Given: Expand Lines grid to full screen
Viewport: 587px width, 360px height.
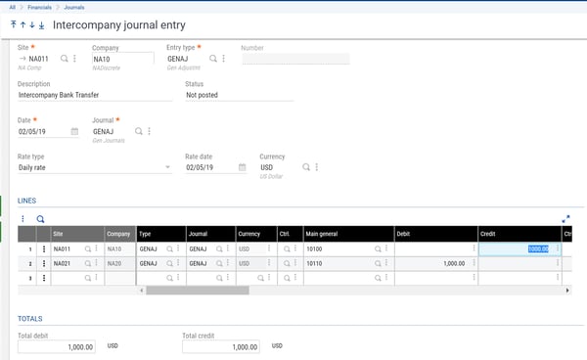Looking at the screenshot, I should click(x=565, y=219).
